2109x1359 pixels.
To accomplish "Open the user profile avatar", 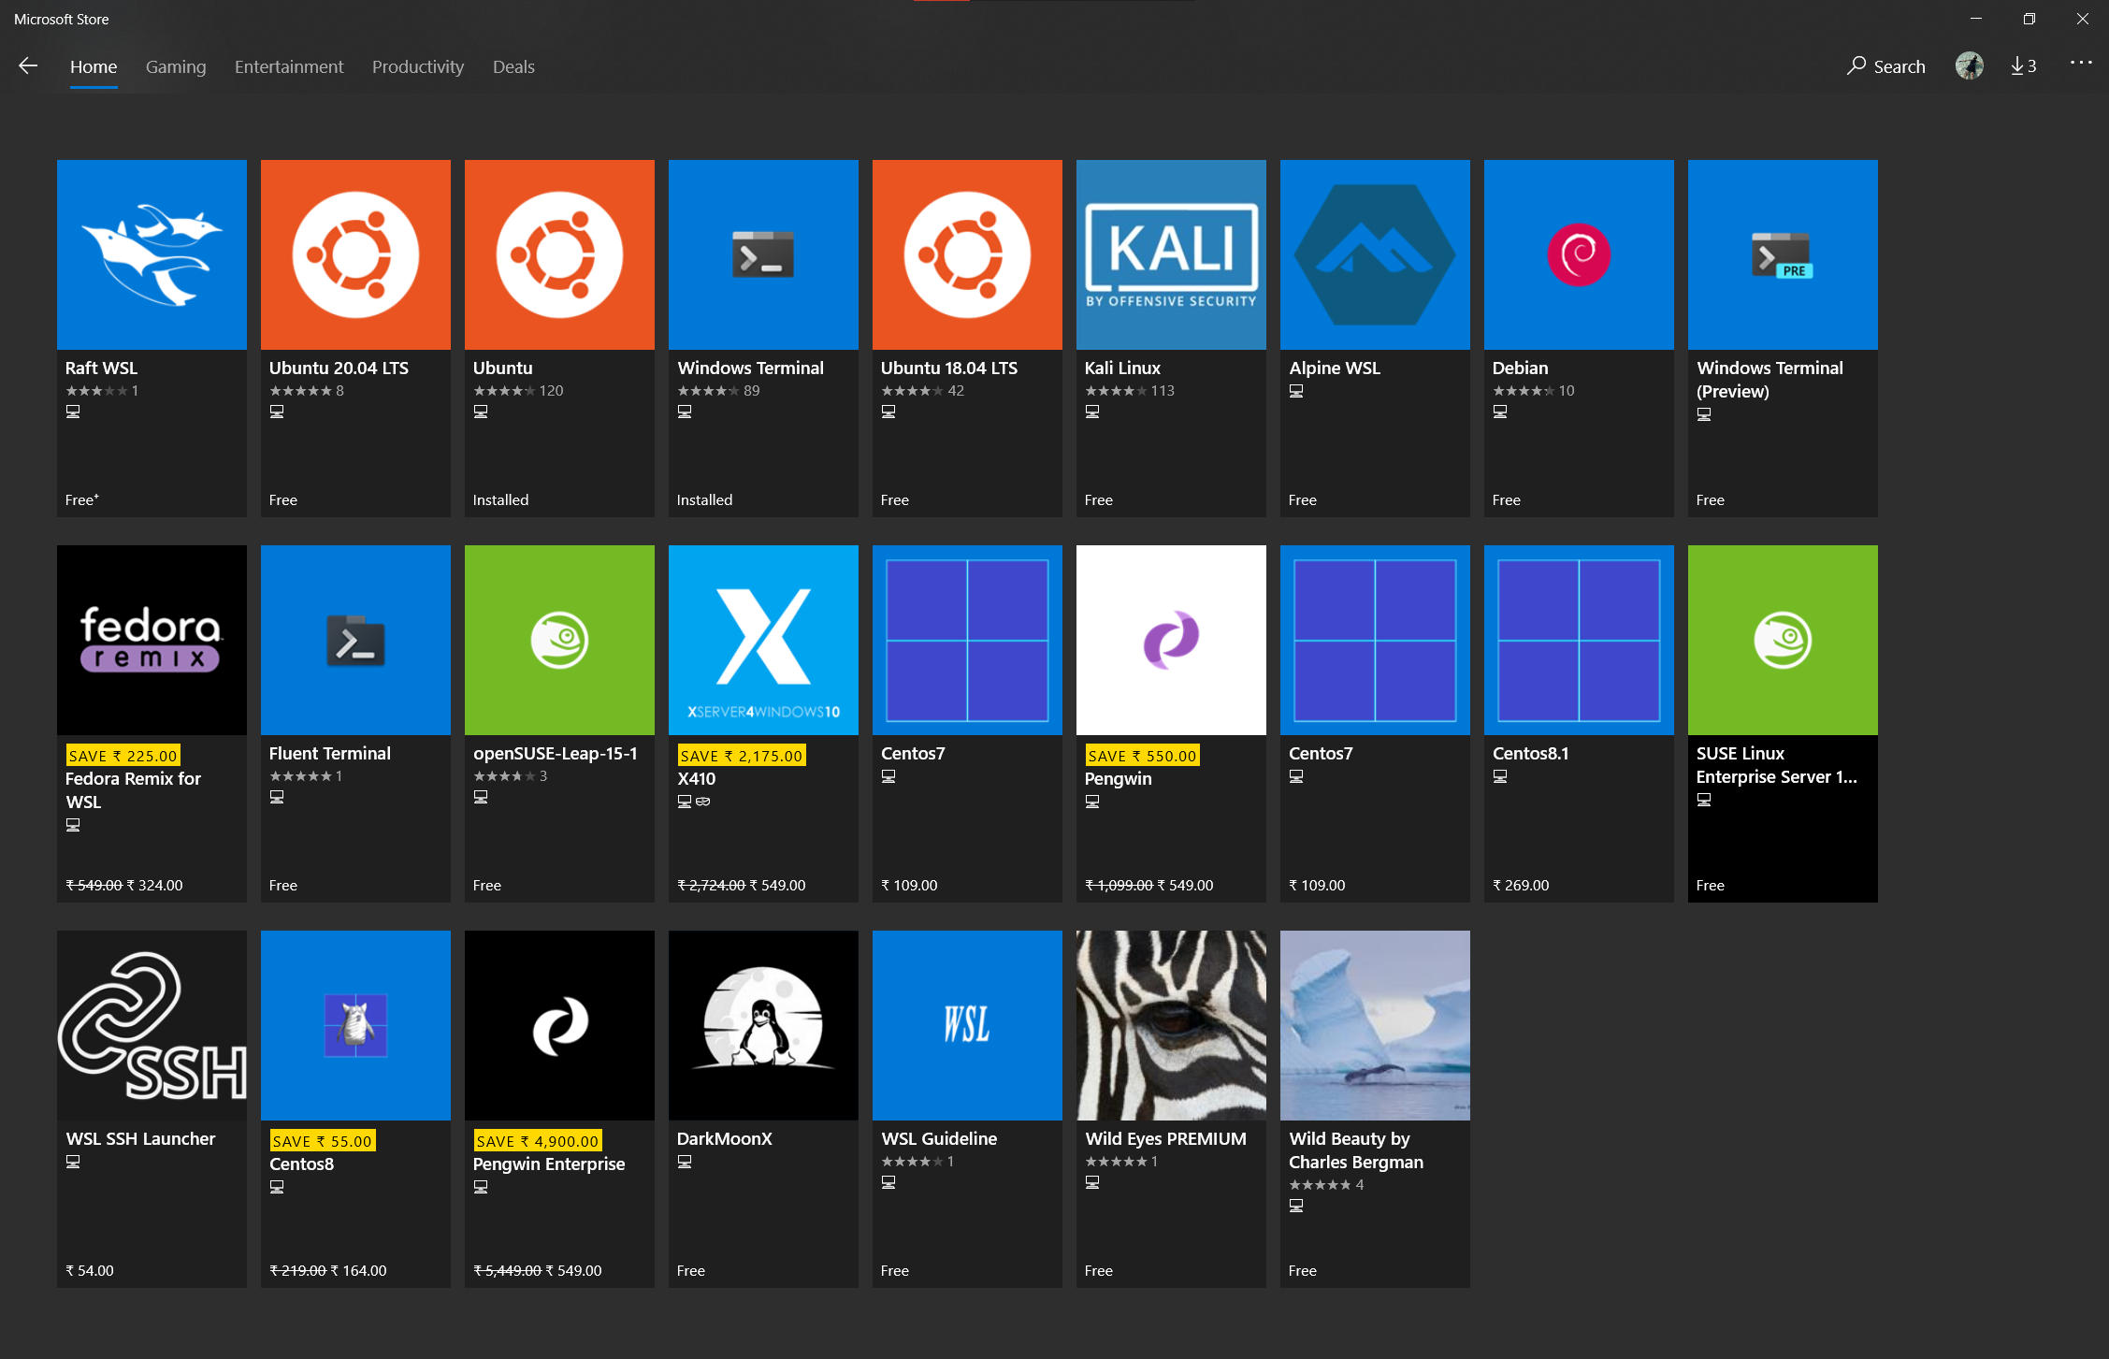I will click(1969, 65).
